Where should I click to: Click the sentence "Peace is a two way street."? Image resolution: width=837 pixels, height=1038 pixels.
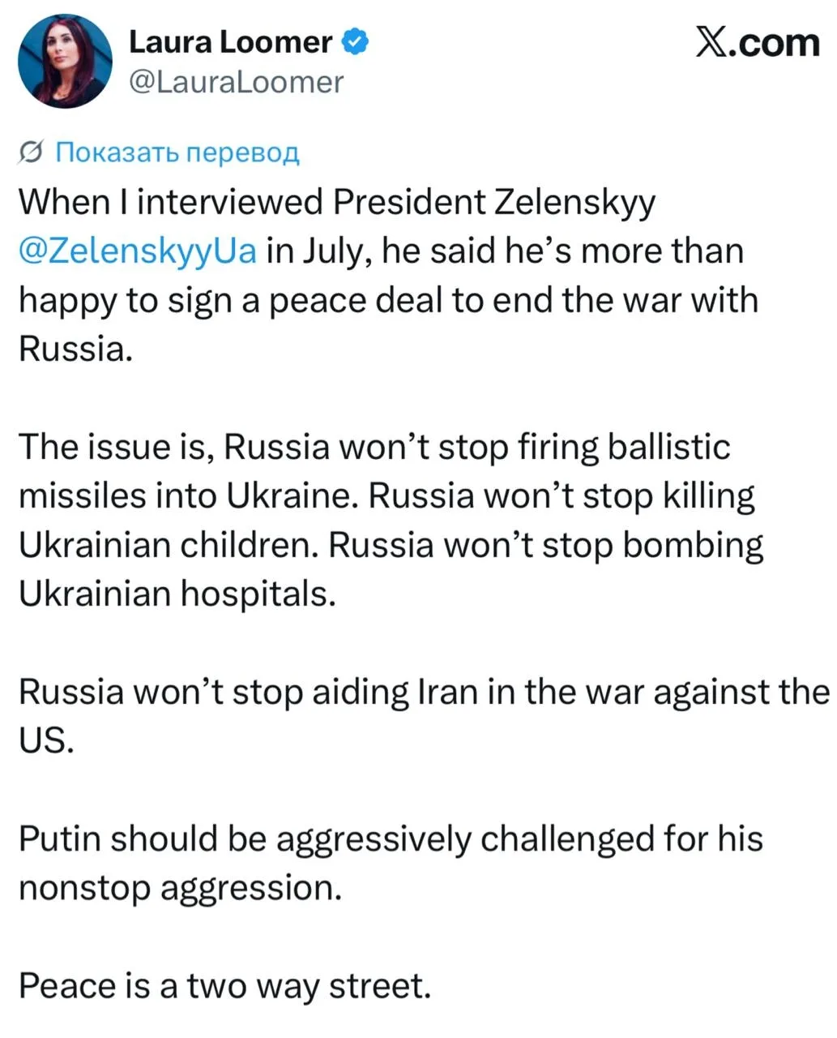coord(224,986)
